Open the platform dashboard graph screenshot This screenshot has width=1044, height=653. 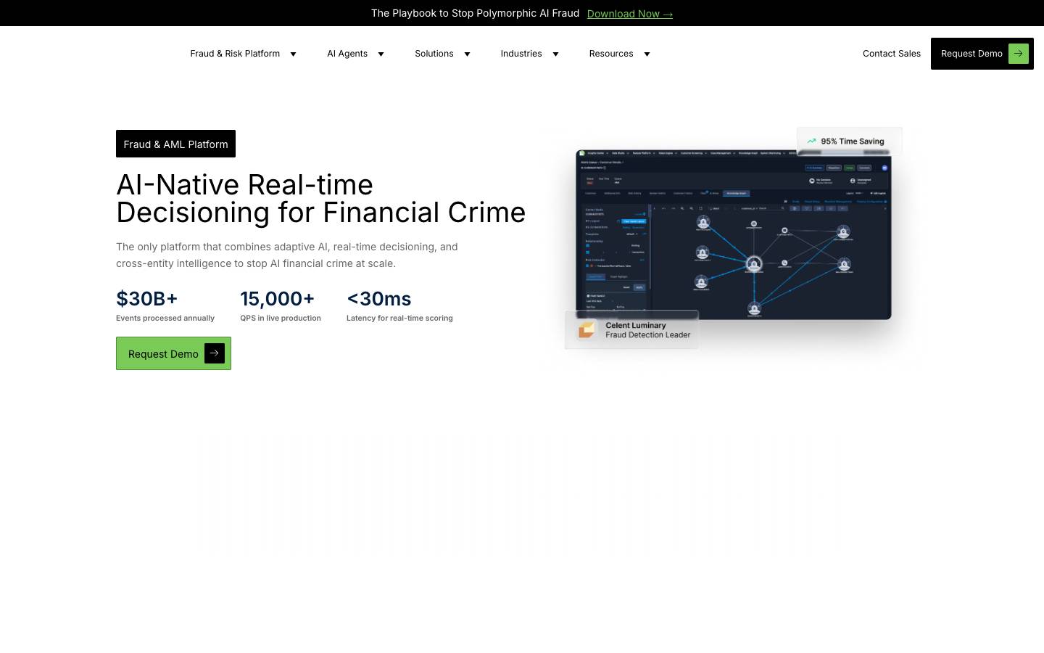click(733, 234)
